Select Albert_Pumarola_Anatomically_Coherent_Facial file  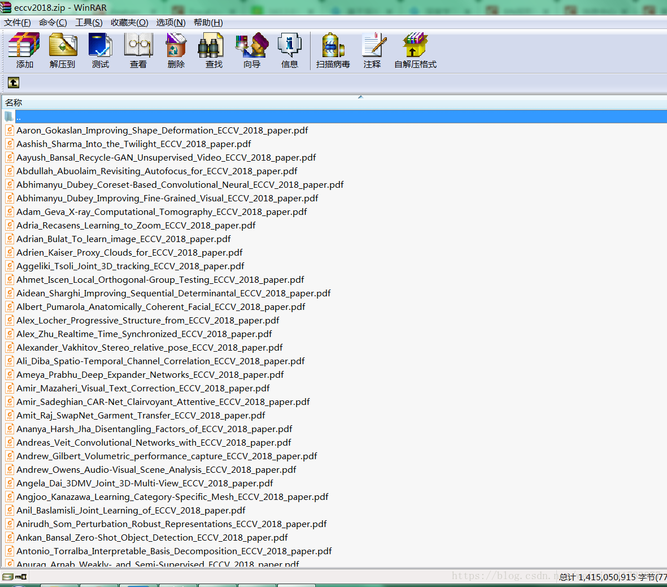161,307
